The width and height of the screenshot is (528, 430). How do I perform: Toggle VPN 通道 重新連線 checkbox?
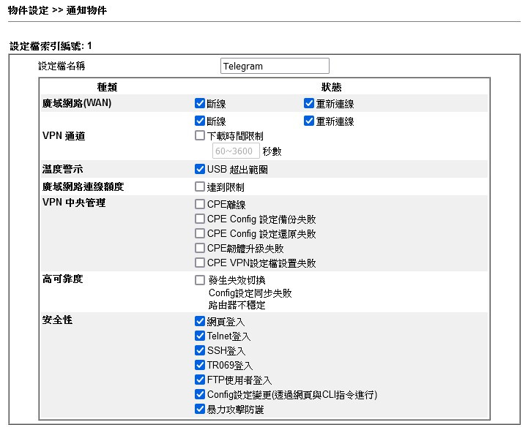(x=309, y=121)
